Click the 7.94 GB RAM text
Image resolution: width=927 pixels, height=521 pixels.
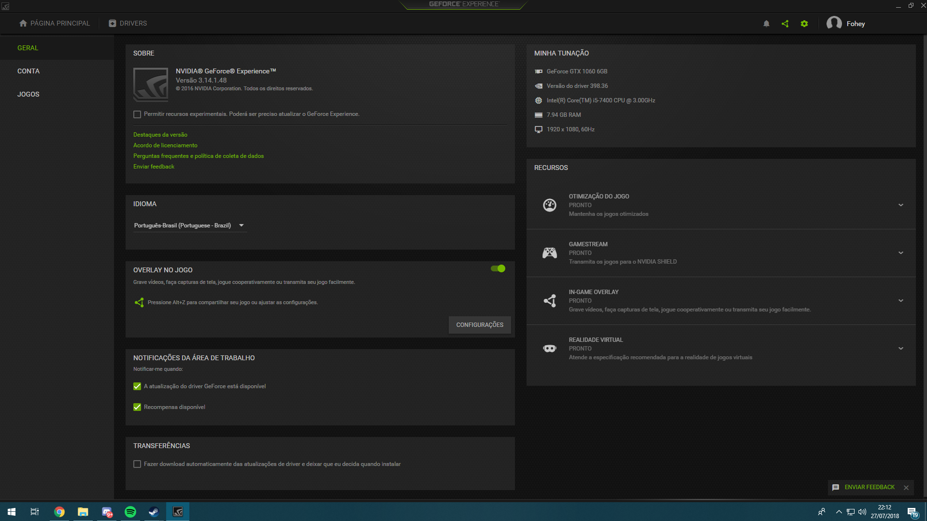pyautogui.click(x=564, y=115)
